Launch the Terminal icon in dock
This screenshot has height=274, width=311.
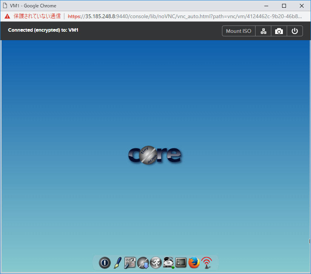click(x=181, y=263)
